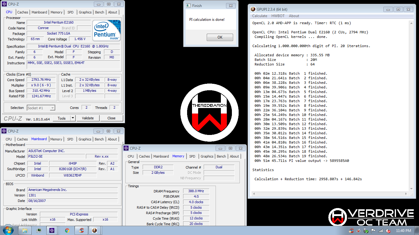Click the Safely Remove Hardware tray icon

click(366, 230)
